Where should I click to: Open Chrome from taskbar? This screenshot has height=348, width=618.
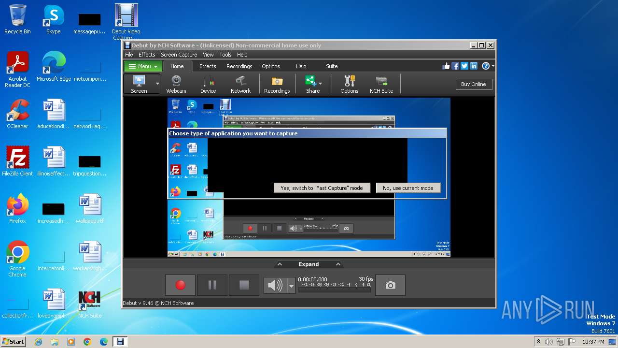87,342
